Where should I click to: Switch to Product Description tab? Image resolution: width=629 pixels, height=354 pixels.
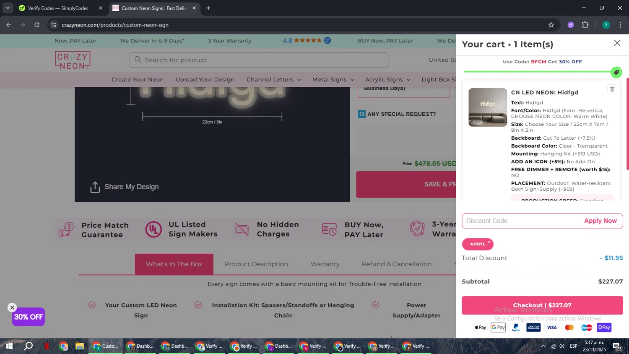(x=256, y=264)
